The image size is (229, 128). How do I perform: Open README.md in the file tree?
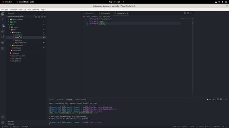[x=17, y=61]
